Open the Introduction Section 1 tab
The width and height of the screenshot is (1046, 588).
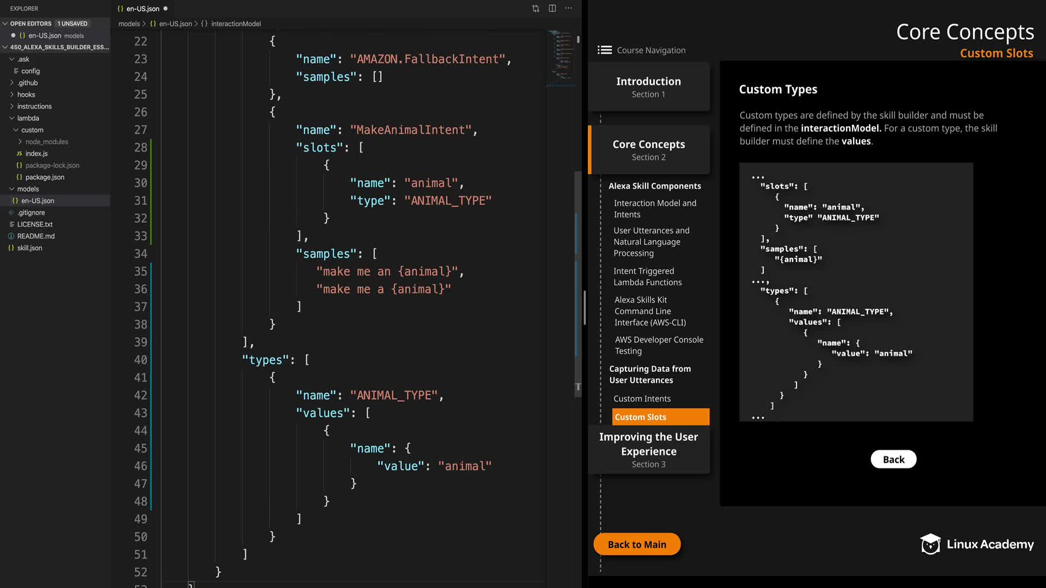[x=648, y=87]
